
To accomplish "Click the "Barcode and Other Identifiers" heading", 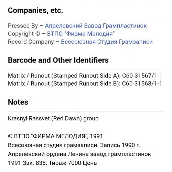I will coord(58,60).
